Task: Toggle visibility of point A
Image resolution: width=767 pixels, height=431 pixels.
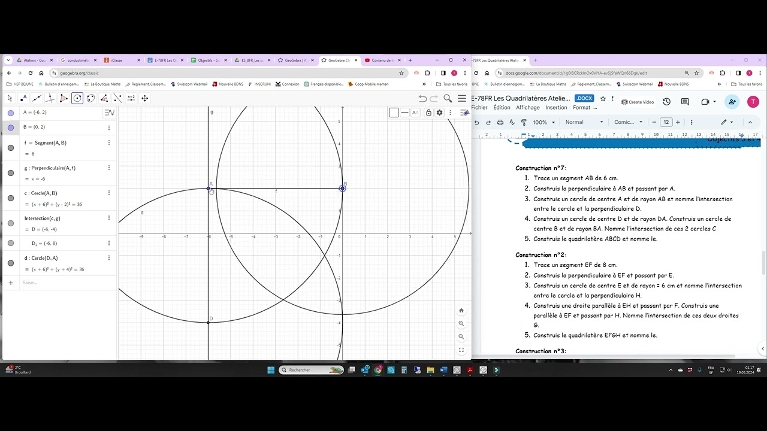Action: 11,113
